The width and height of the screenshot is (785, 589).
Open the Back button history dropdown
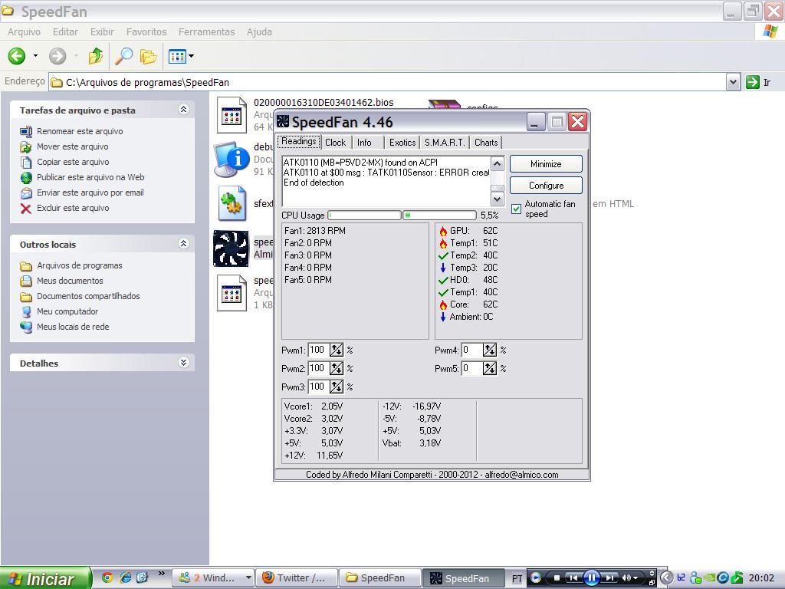click(35, 56)
